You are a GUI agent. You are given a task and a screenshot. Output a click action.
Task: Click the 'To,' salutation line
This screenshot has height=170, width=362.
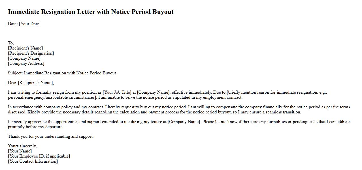(x=11, y=43)
